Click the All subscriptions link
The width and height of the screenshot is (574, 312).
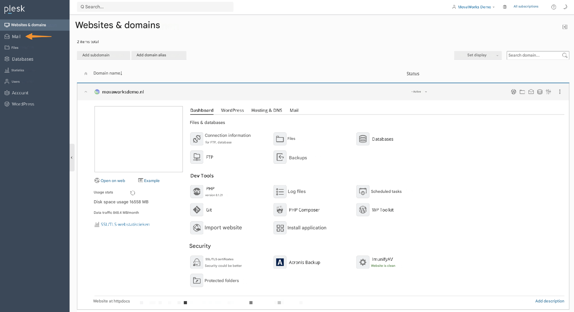click(526, 6)
